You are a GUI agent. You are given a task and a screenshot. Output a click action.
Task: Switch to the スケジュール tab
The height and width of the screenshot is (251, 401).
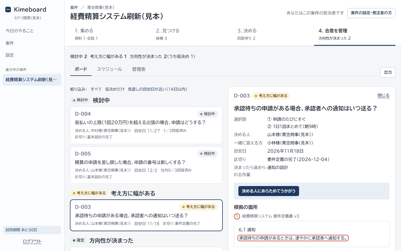point(109,69)
